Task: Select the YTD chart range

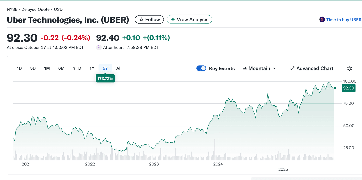Action: pyautogui.click(x=77, y=68)
